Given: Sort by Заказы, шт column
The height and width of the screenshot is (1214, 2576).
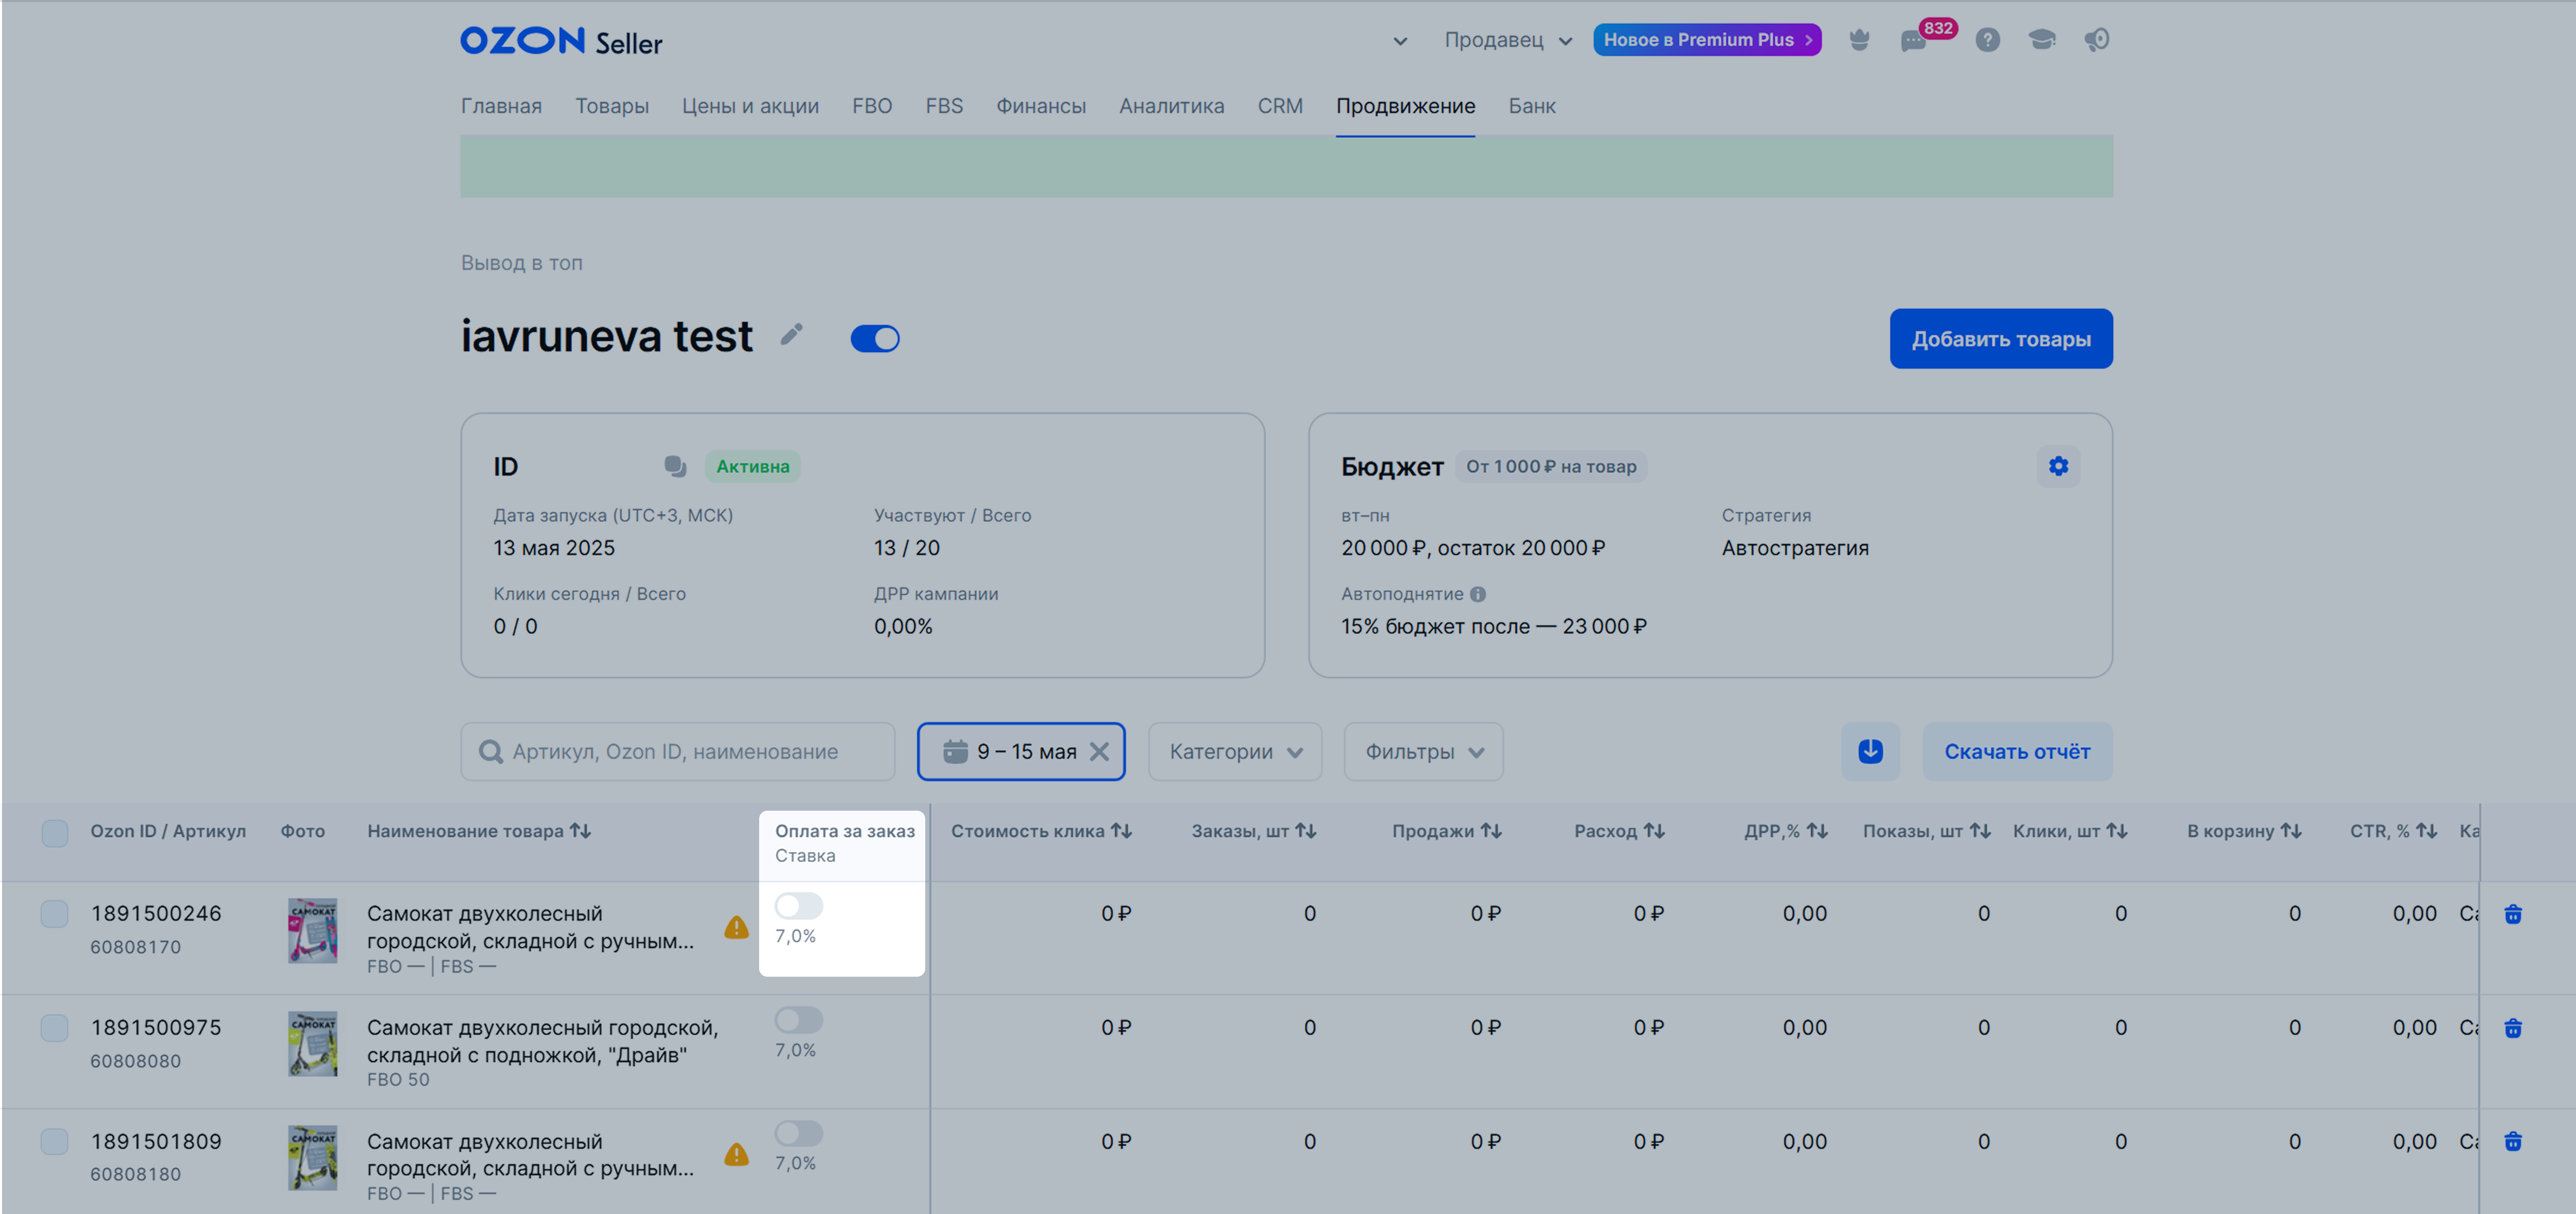Looking at the screenshot, I should point(1305,832).
